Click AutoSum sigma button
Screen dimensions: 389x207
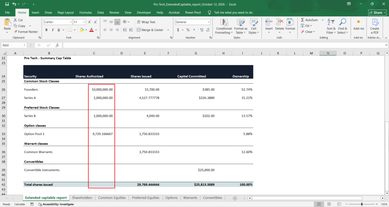pyautogui.click(x=309, y=20)
